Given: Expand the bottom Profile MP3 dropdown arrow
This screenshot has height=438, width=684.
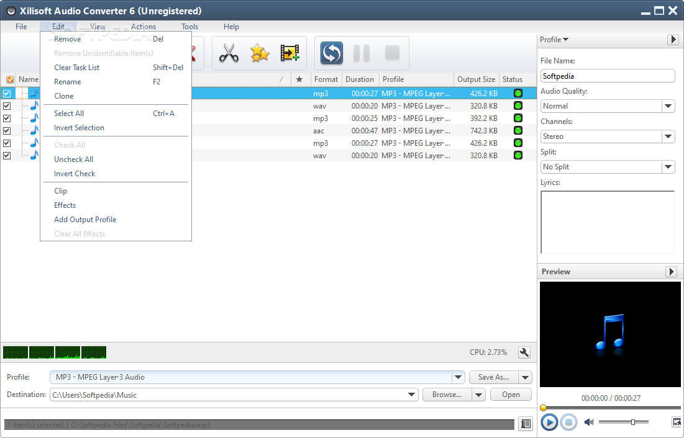Looking at the screenshot, I should (458, 377).
